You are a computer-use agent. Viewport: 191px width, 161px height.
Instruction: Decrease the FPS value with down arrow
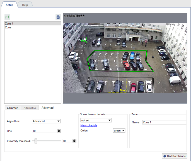click(59, 132)
